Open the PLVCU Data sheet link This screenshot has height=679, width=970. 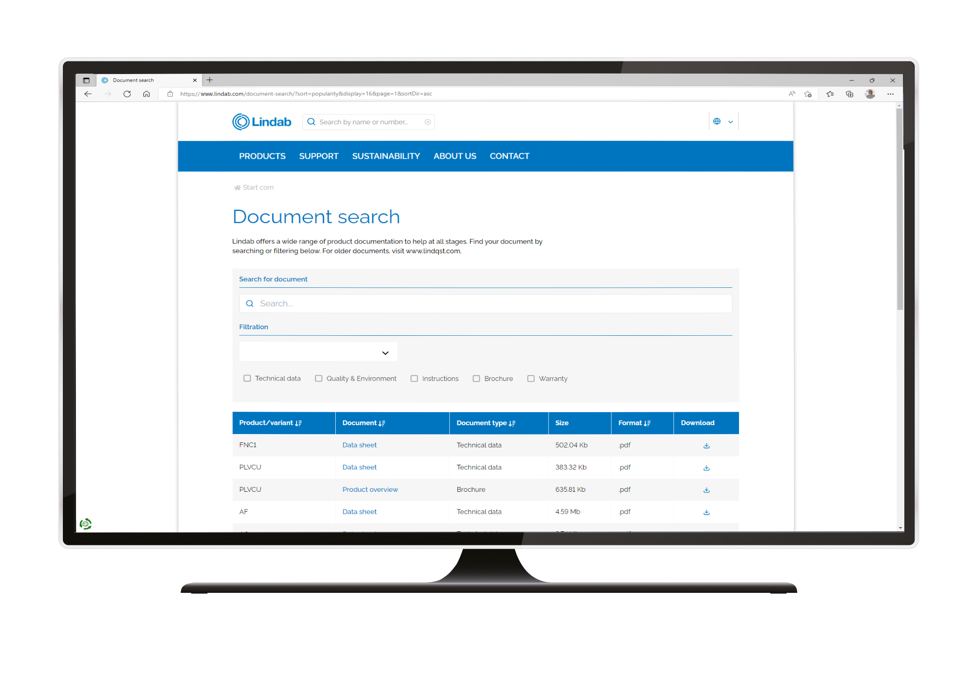pyautogui.click(x=359, y=468)
